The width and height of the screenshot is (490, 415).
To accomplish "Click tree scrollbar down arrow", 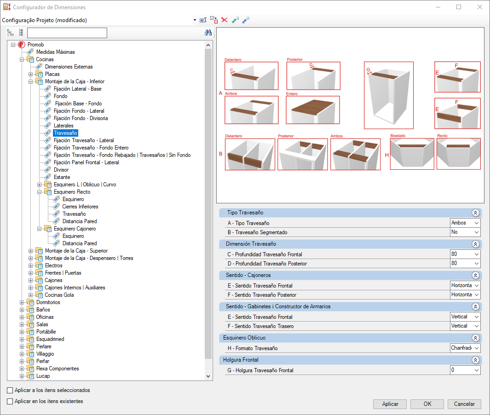I will (208, 376).
